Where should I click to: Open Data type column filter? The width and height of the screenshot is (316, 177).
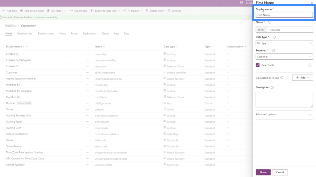click(x=177, y=47)
